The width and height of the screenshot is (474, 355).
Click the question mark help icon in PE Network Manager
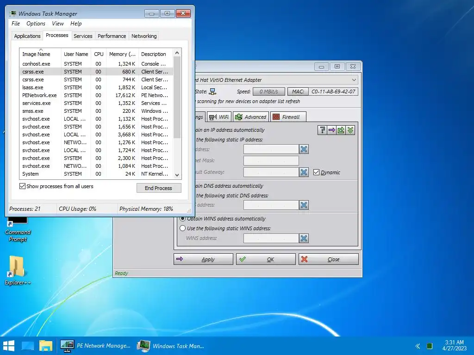point(322,130)
